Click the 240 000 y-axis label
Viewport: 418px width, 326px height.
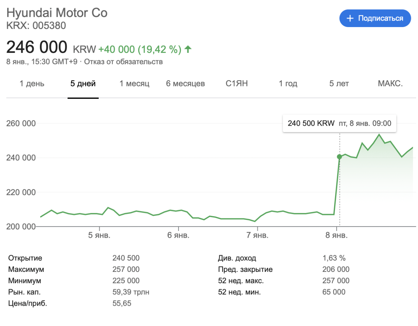point(21,158)
